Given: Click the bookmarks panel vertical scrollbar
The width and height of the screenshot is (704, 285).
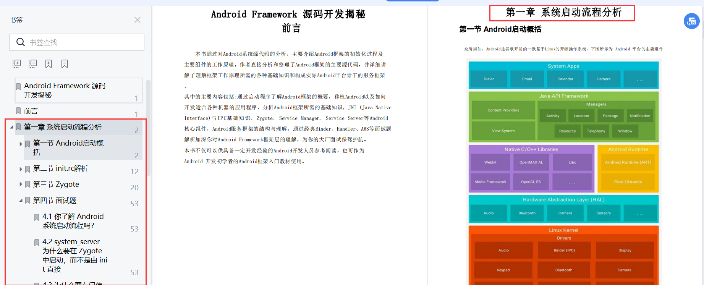Looking at the screenshot, I should point(148,128).
